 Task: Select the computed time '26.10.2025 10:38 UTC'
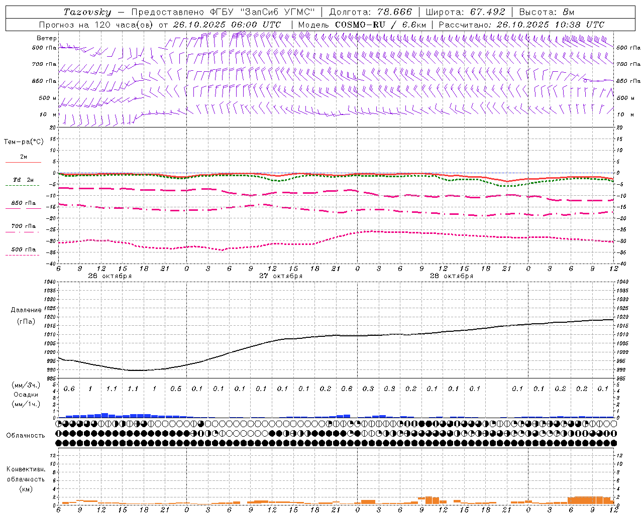coord(550,25)
